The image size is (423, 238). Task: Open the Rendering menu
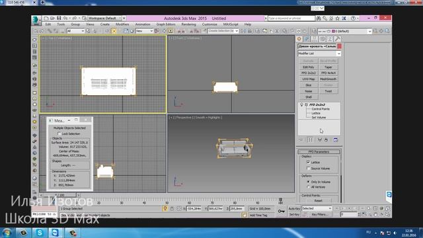pos(188,24)
